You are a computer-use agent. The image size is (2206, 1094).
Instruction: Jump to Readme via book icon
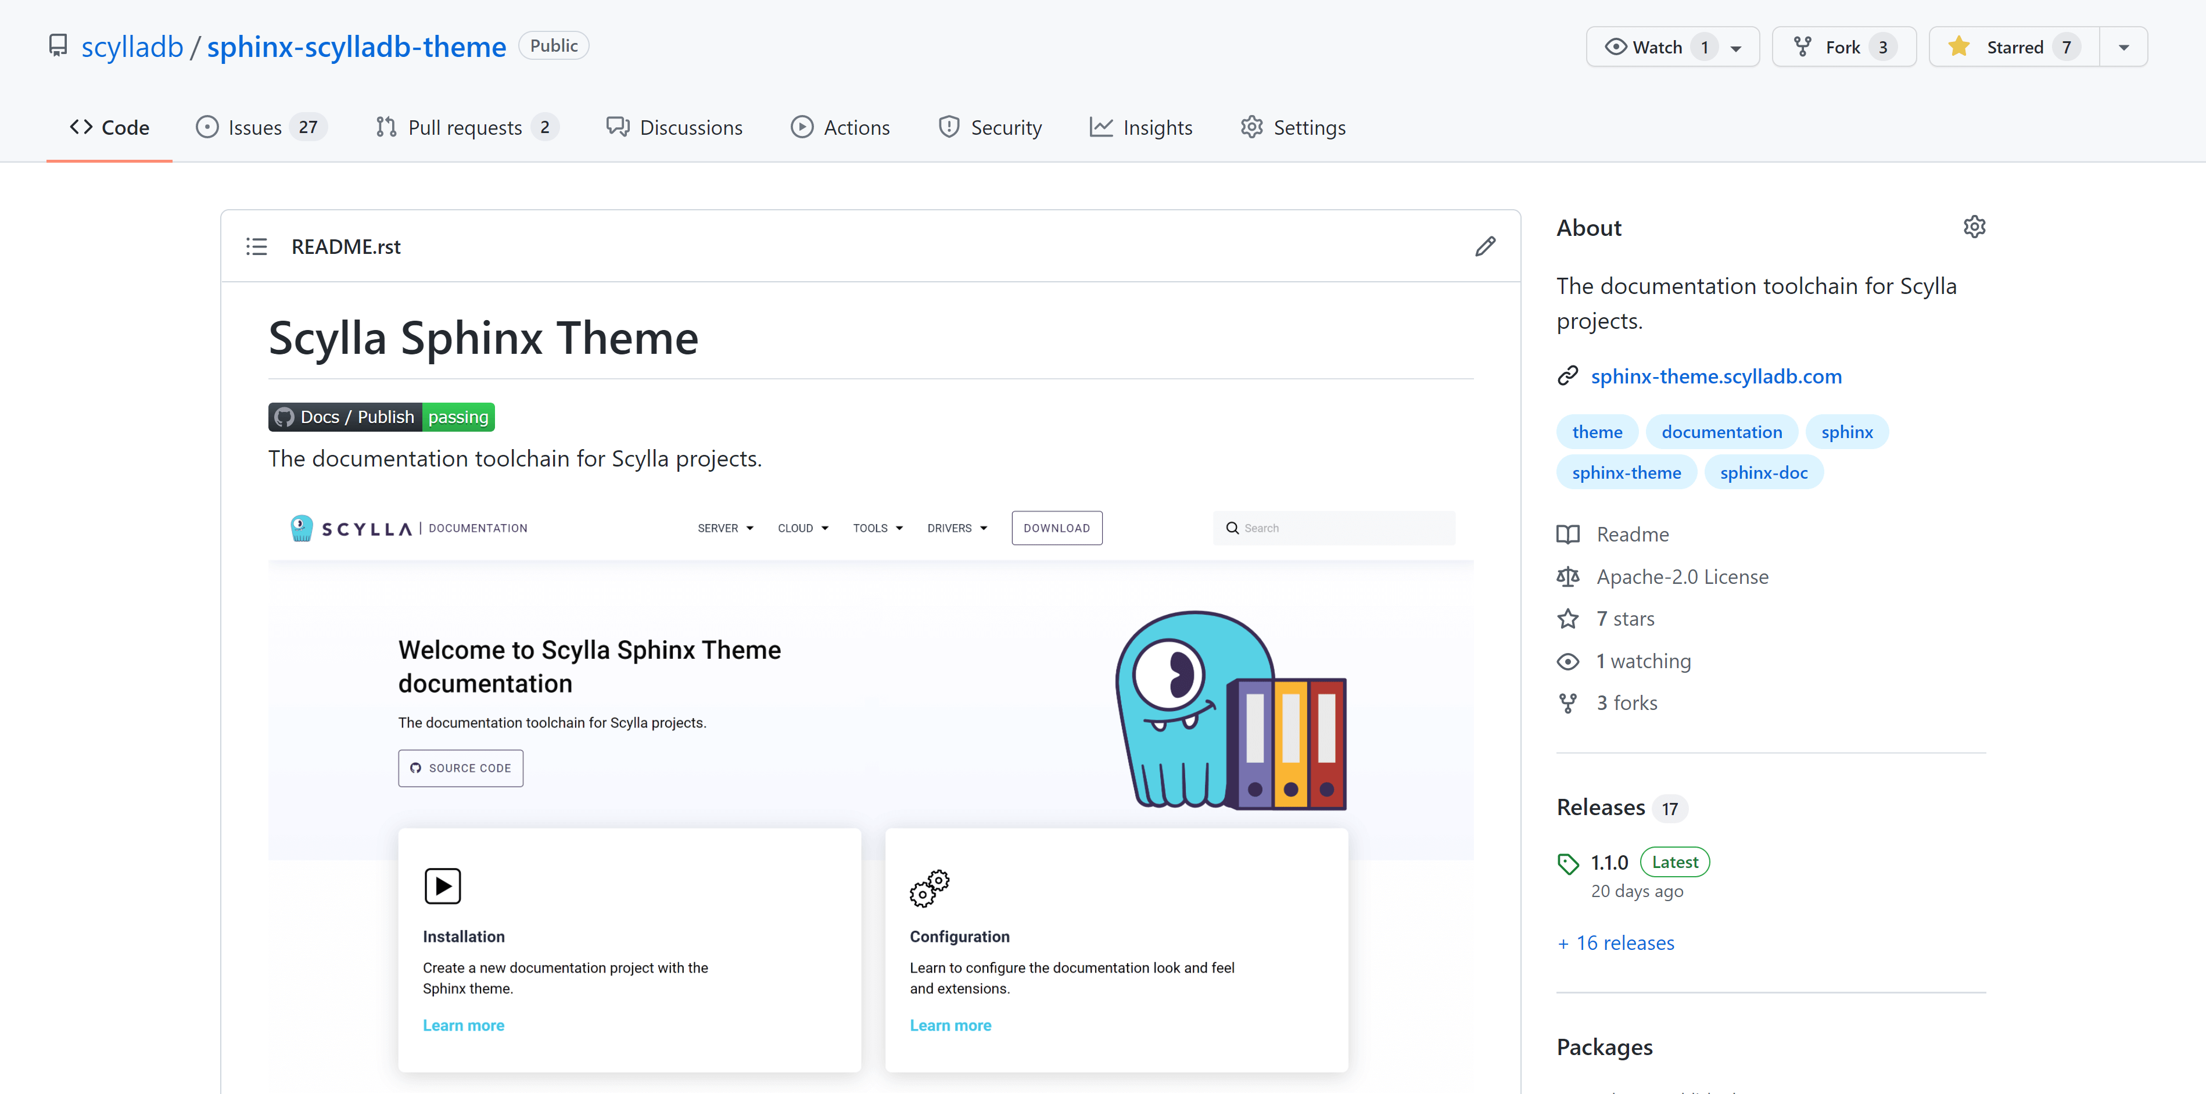[1568, 535]
